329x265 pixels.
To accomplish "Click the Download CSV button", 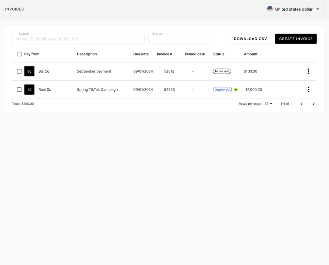I will coord(250,39).
